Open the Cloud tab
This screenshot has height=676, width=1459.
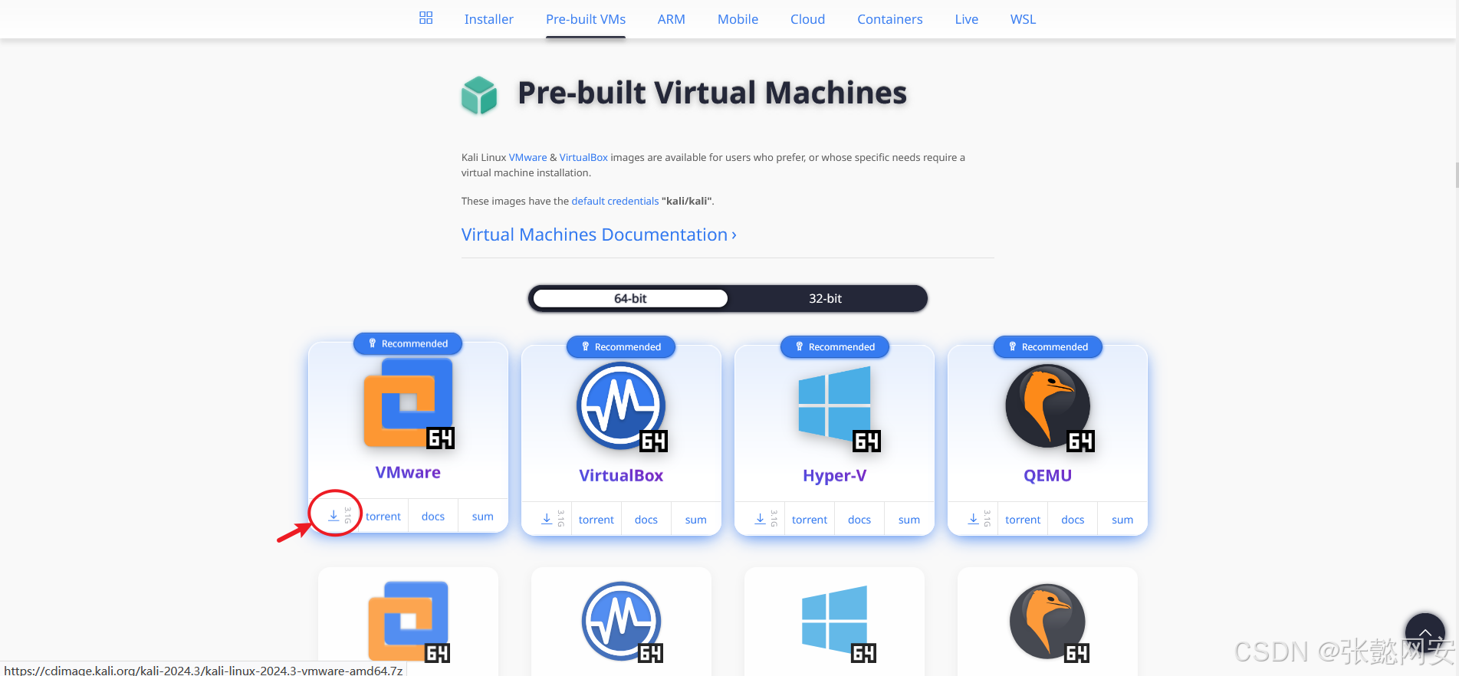[x=807, y=19]
